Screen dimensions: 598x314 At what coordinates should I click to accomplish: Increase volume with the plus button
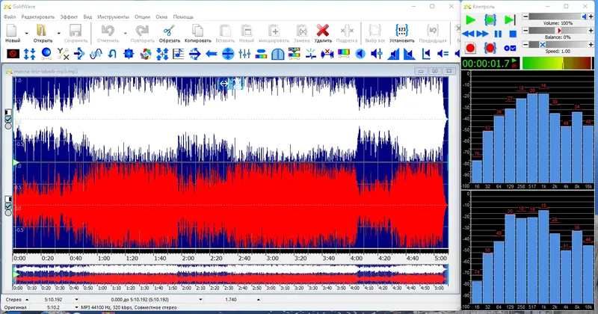(591, 16)
